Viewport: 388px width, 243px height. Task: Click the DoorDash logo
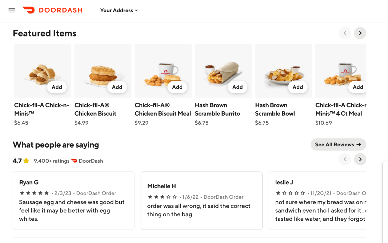coord(52,10)
